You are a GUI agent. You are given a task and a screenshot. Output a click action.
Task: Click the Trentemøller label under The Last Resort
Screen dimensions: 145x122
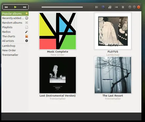click(x=113, y=99)
